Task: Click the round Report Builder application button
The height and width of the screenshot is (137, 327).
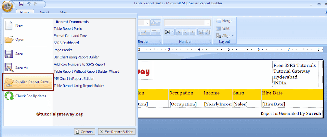Action: pyautogui.click(x=8, y=6)
